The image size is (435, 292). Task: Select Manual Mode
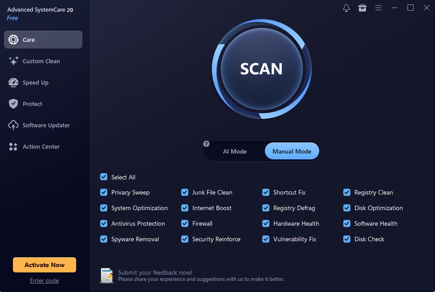point(292,151)
